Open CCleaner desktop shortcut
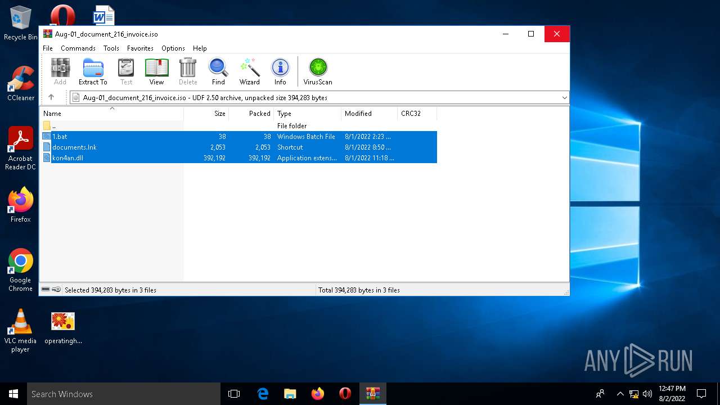This screenshot has height=405, width=720. pos(21,84)
